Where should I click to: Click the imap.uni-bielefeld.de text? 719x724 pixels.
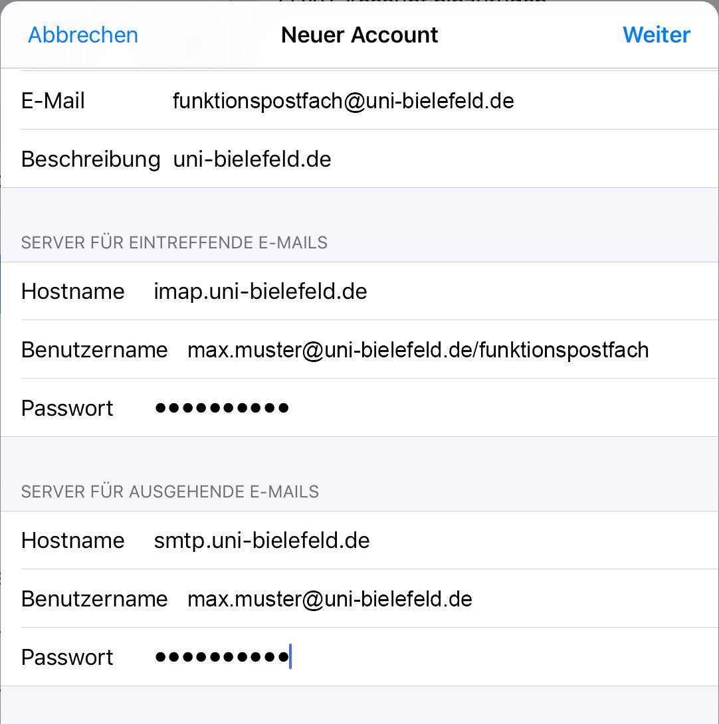click(260, 292)
